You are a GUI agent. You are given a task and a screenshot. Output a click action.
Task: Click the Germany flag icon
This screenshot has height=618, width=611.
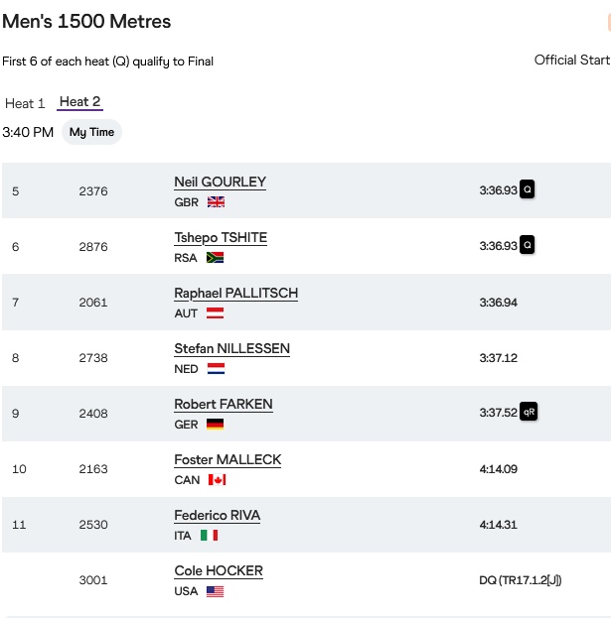click(215, 424)
